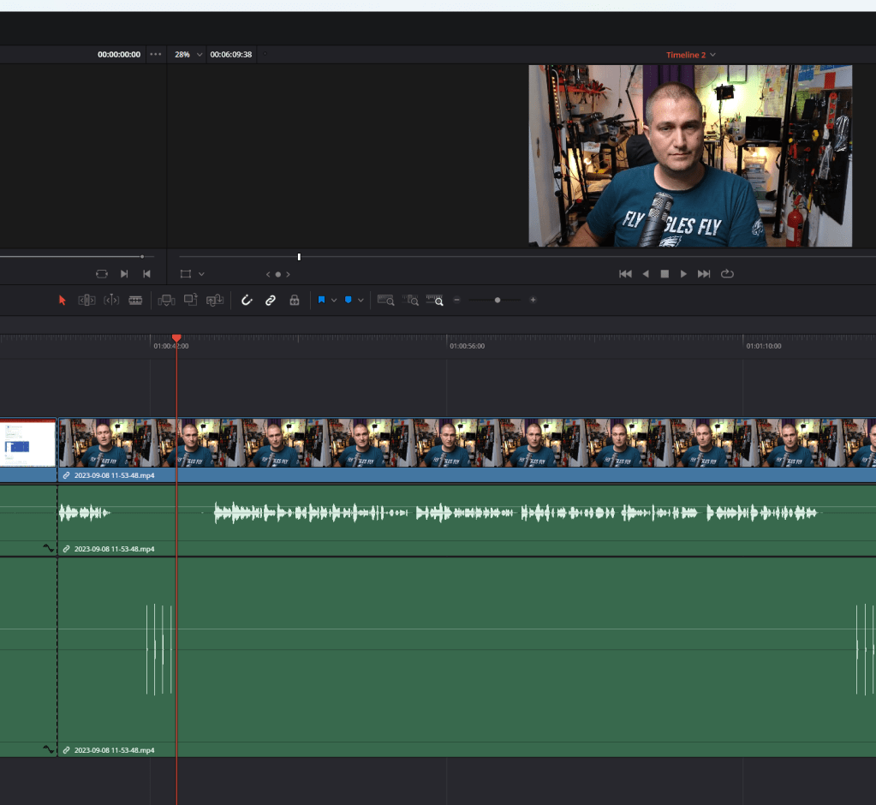876x805 pixels.
Task: Click the source timecode 00:00:00:00
Action: [119, 54]
